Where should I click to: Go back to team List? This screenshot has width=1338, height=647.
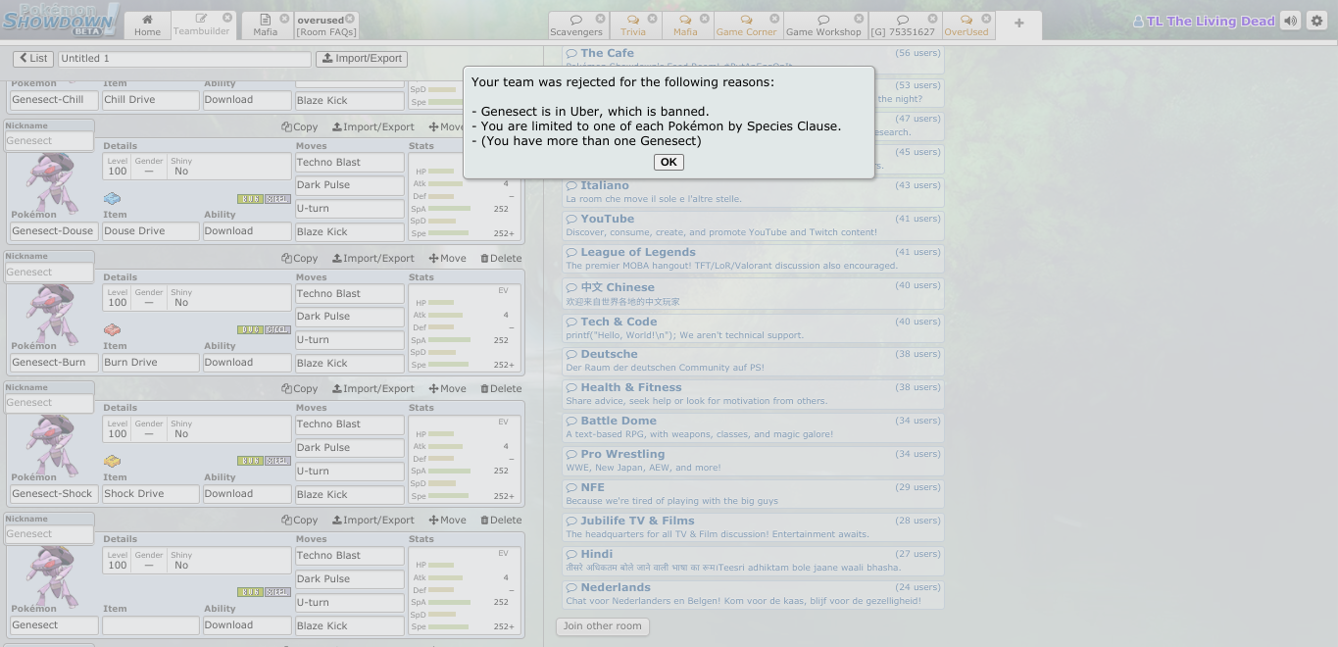pos(32,59)
